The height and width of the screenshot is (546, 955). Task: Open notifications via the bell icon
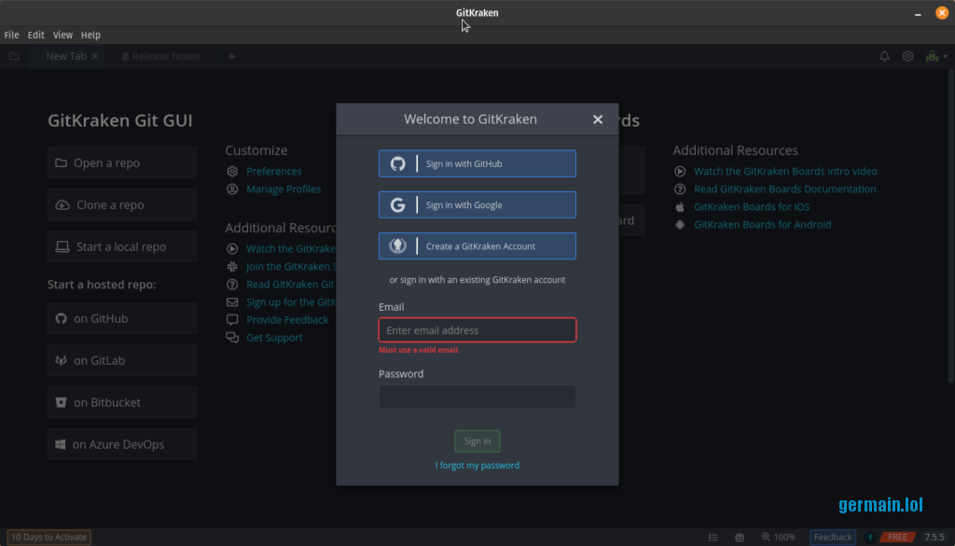[884, 56]
